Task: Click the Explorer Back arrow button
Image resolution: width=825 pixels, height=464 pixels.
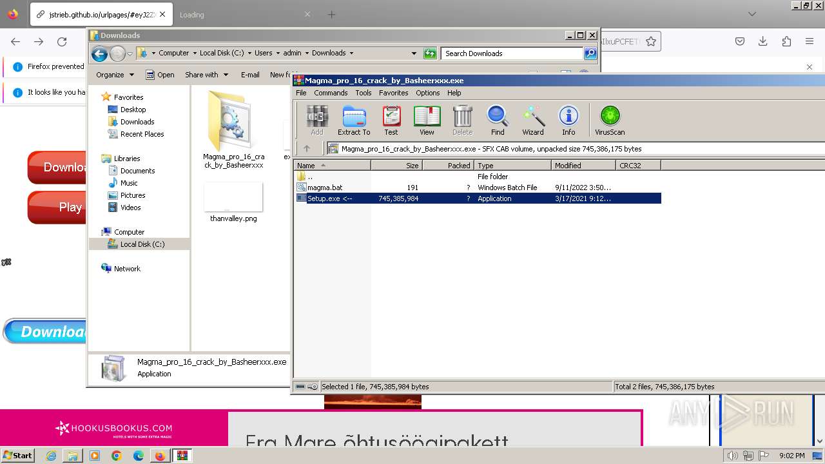Action: (x=99, y=53)
